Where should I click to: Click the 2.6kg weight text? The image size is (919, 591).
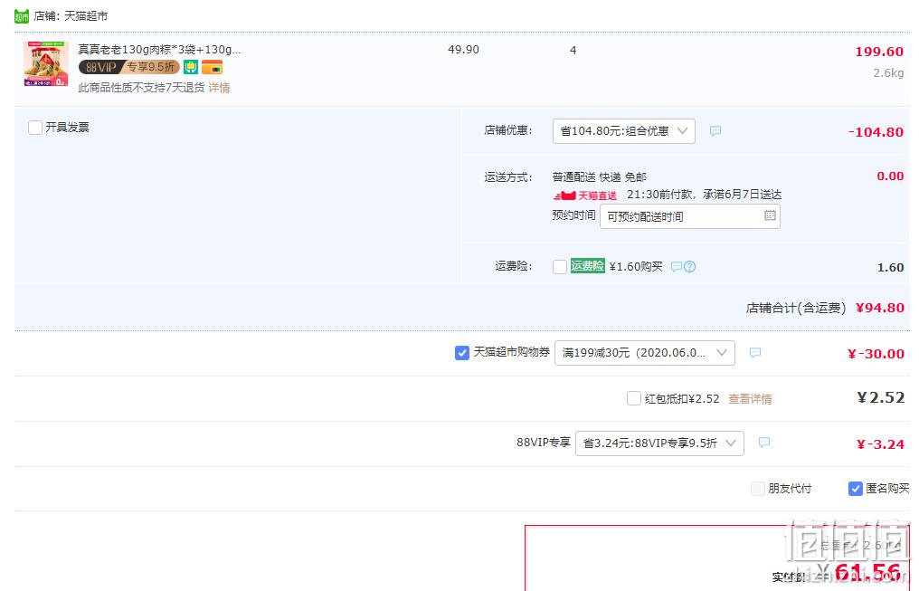888,73
